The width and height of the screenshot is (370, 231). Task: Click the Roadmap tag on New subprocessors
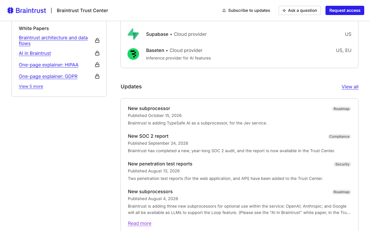coord(341,192)
